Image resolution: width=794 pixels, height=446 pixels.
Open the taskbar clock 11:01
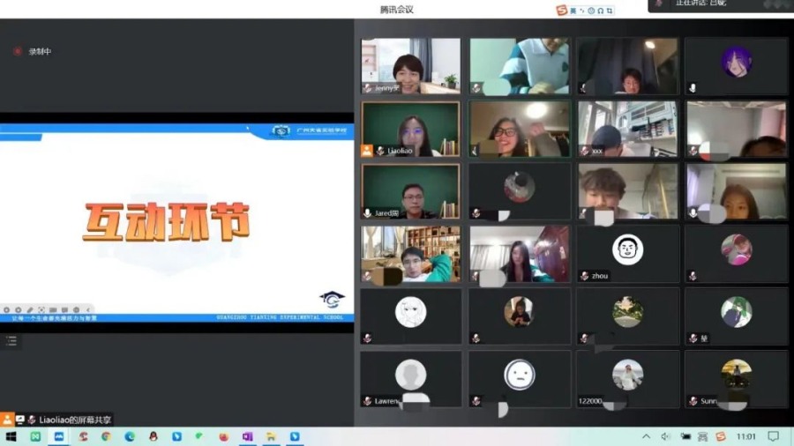coord(745,436)
